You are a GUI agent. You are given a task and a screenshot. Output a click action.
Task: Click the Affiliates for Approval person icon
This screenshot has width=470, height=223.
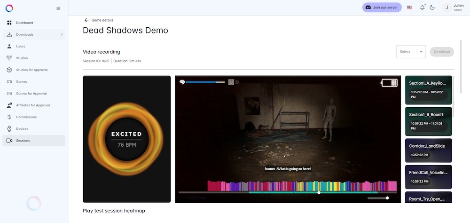point(9,105)
